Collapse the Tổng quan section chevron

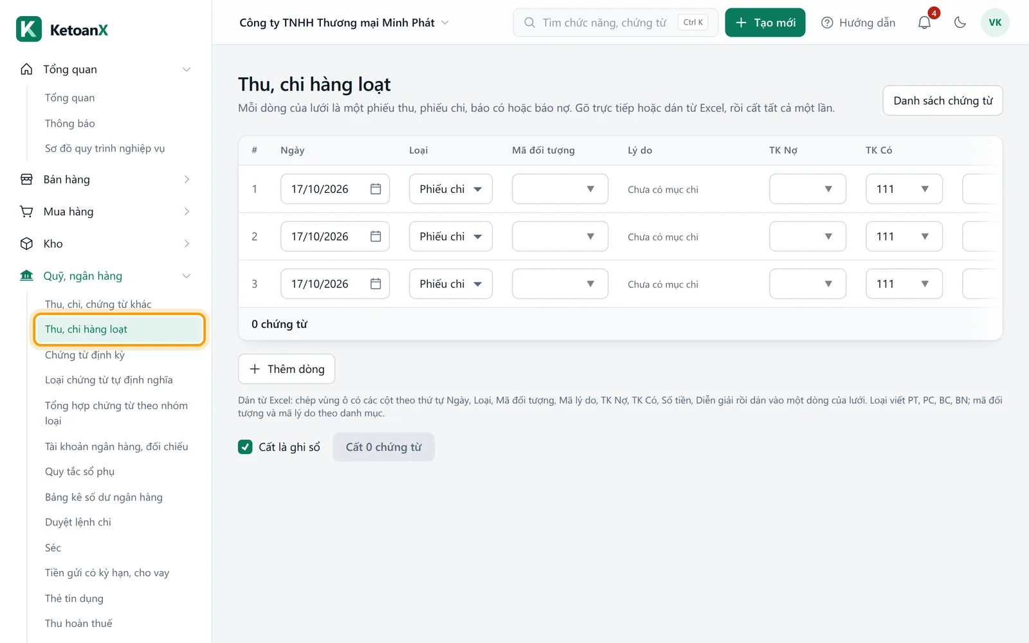(x=187, y=69)
